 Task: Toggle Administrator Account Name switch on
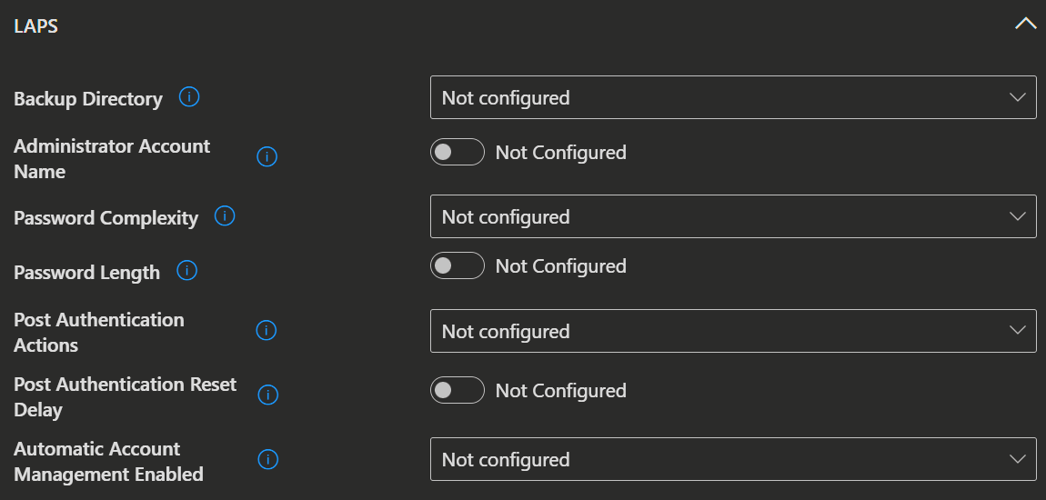[457, 152]
